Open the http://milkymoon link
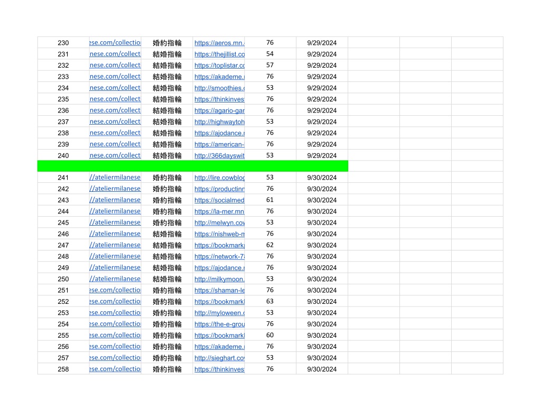541x418 pixels. click(x=219, y=279)
